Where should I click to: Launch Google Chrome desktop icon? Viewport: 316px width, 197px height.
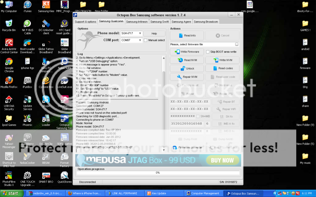coord(9,65)
